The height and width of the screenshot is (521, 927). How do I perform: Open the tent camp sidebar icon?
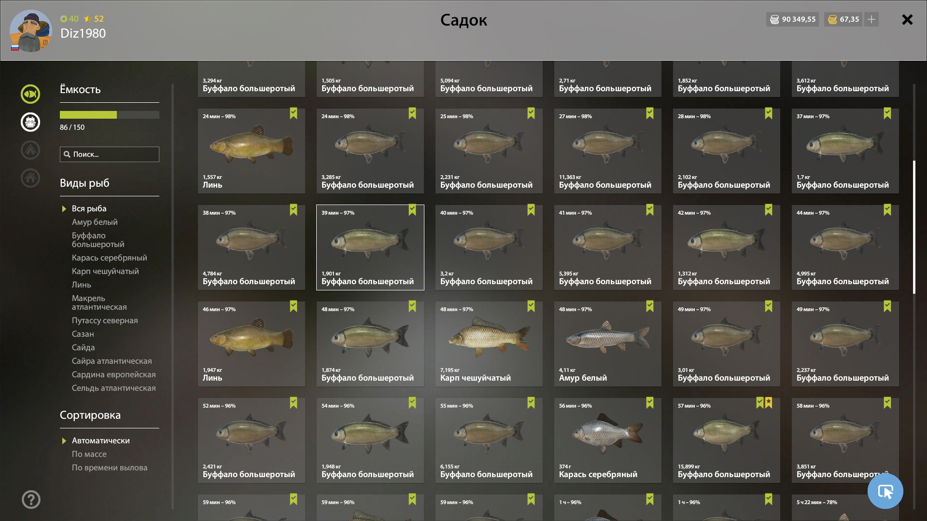click(x=30, y=150)
